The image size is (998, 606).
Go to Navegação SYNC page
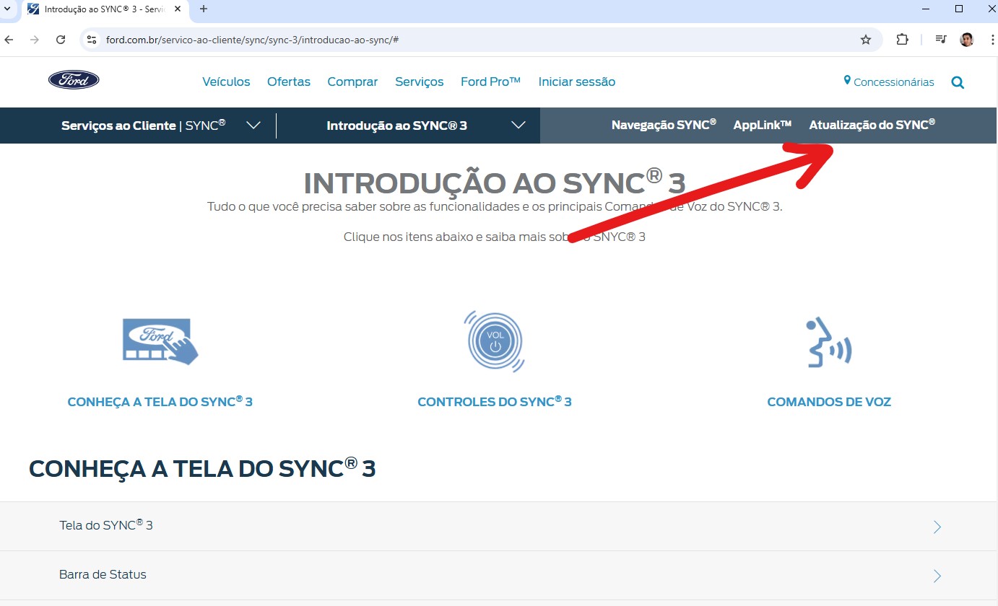pos(664,125)
